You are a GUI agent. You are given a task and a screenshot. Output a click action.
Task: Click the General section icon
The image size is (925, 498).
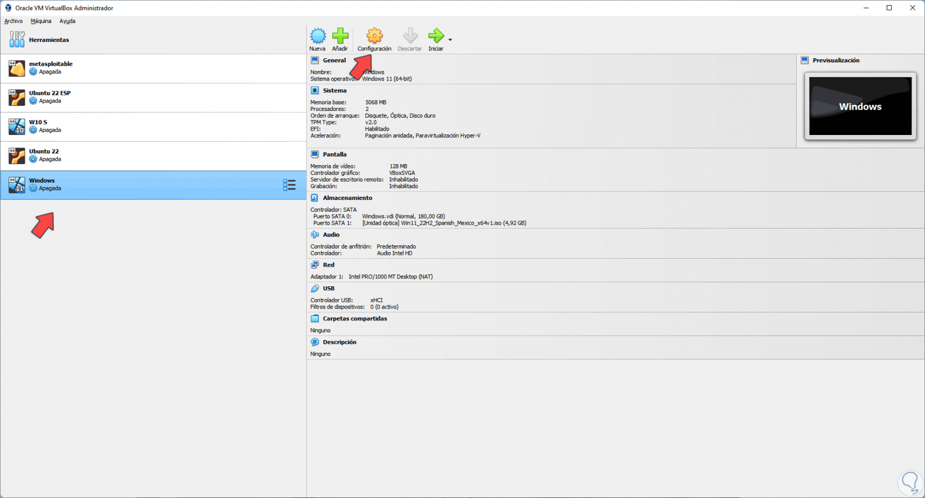(x=315, y=60)
